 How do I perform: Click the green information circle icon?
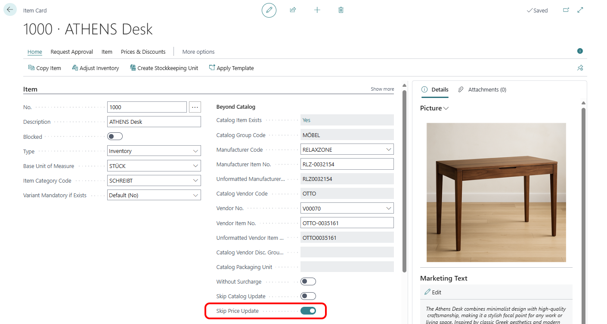pos(580,51)
